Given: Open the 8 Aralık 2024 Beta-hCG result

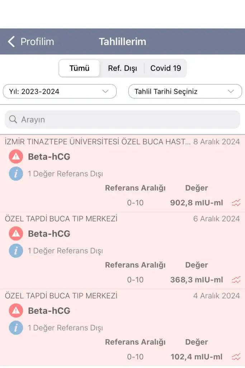Looking at the screenshot, I should [x=49, y=157].
